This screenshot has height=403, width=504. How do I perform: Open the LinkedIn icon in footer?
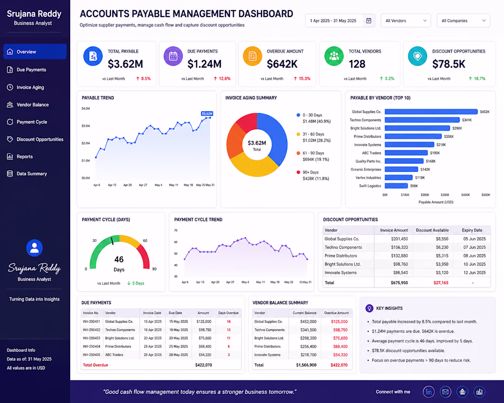428,392
